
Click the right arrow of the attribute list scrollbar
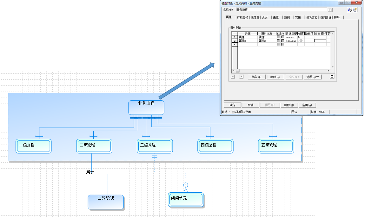[x=329, y=71]
